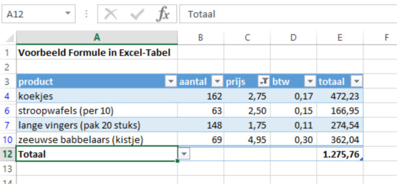The image size is (397, 184).
Task: Open the aantal column filter dropdown
Action: click(x=217, y=81)
